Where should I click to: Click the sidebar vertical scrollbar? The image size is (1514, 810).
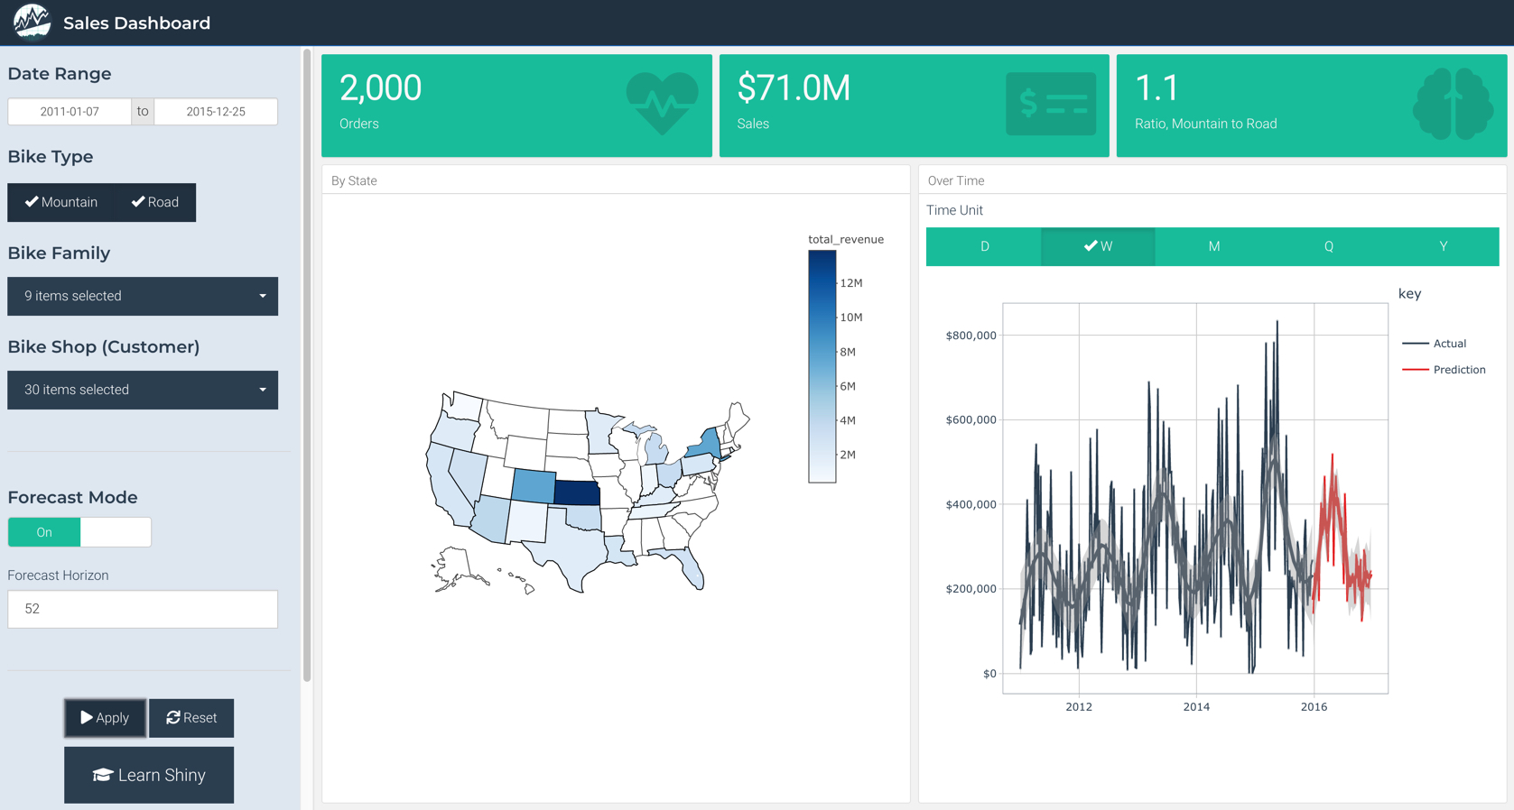tap(307, 365)
